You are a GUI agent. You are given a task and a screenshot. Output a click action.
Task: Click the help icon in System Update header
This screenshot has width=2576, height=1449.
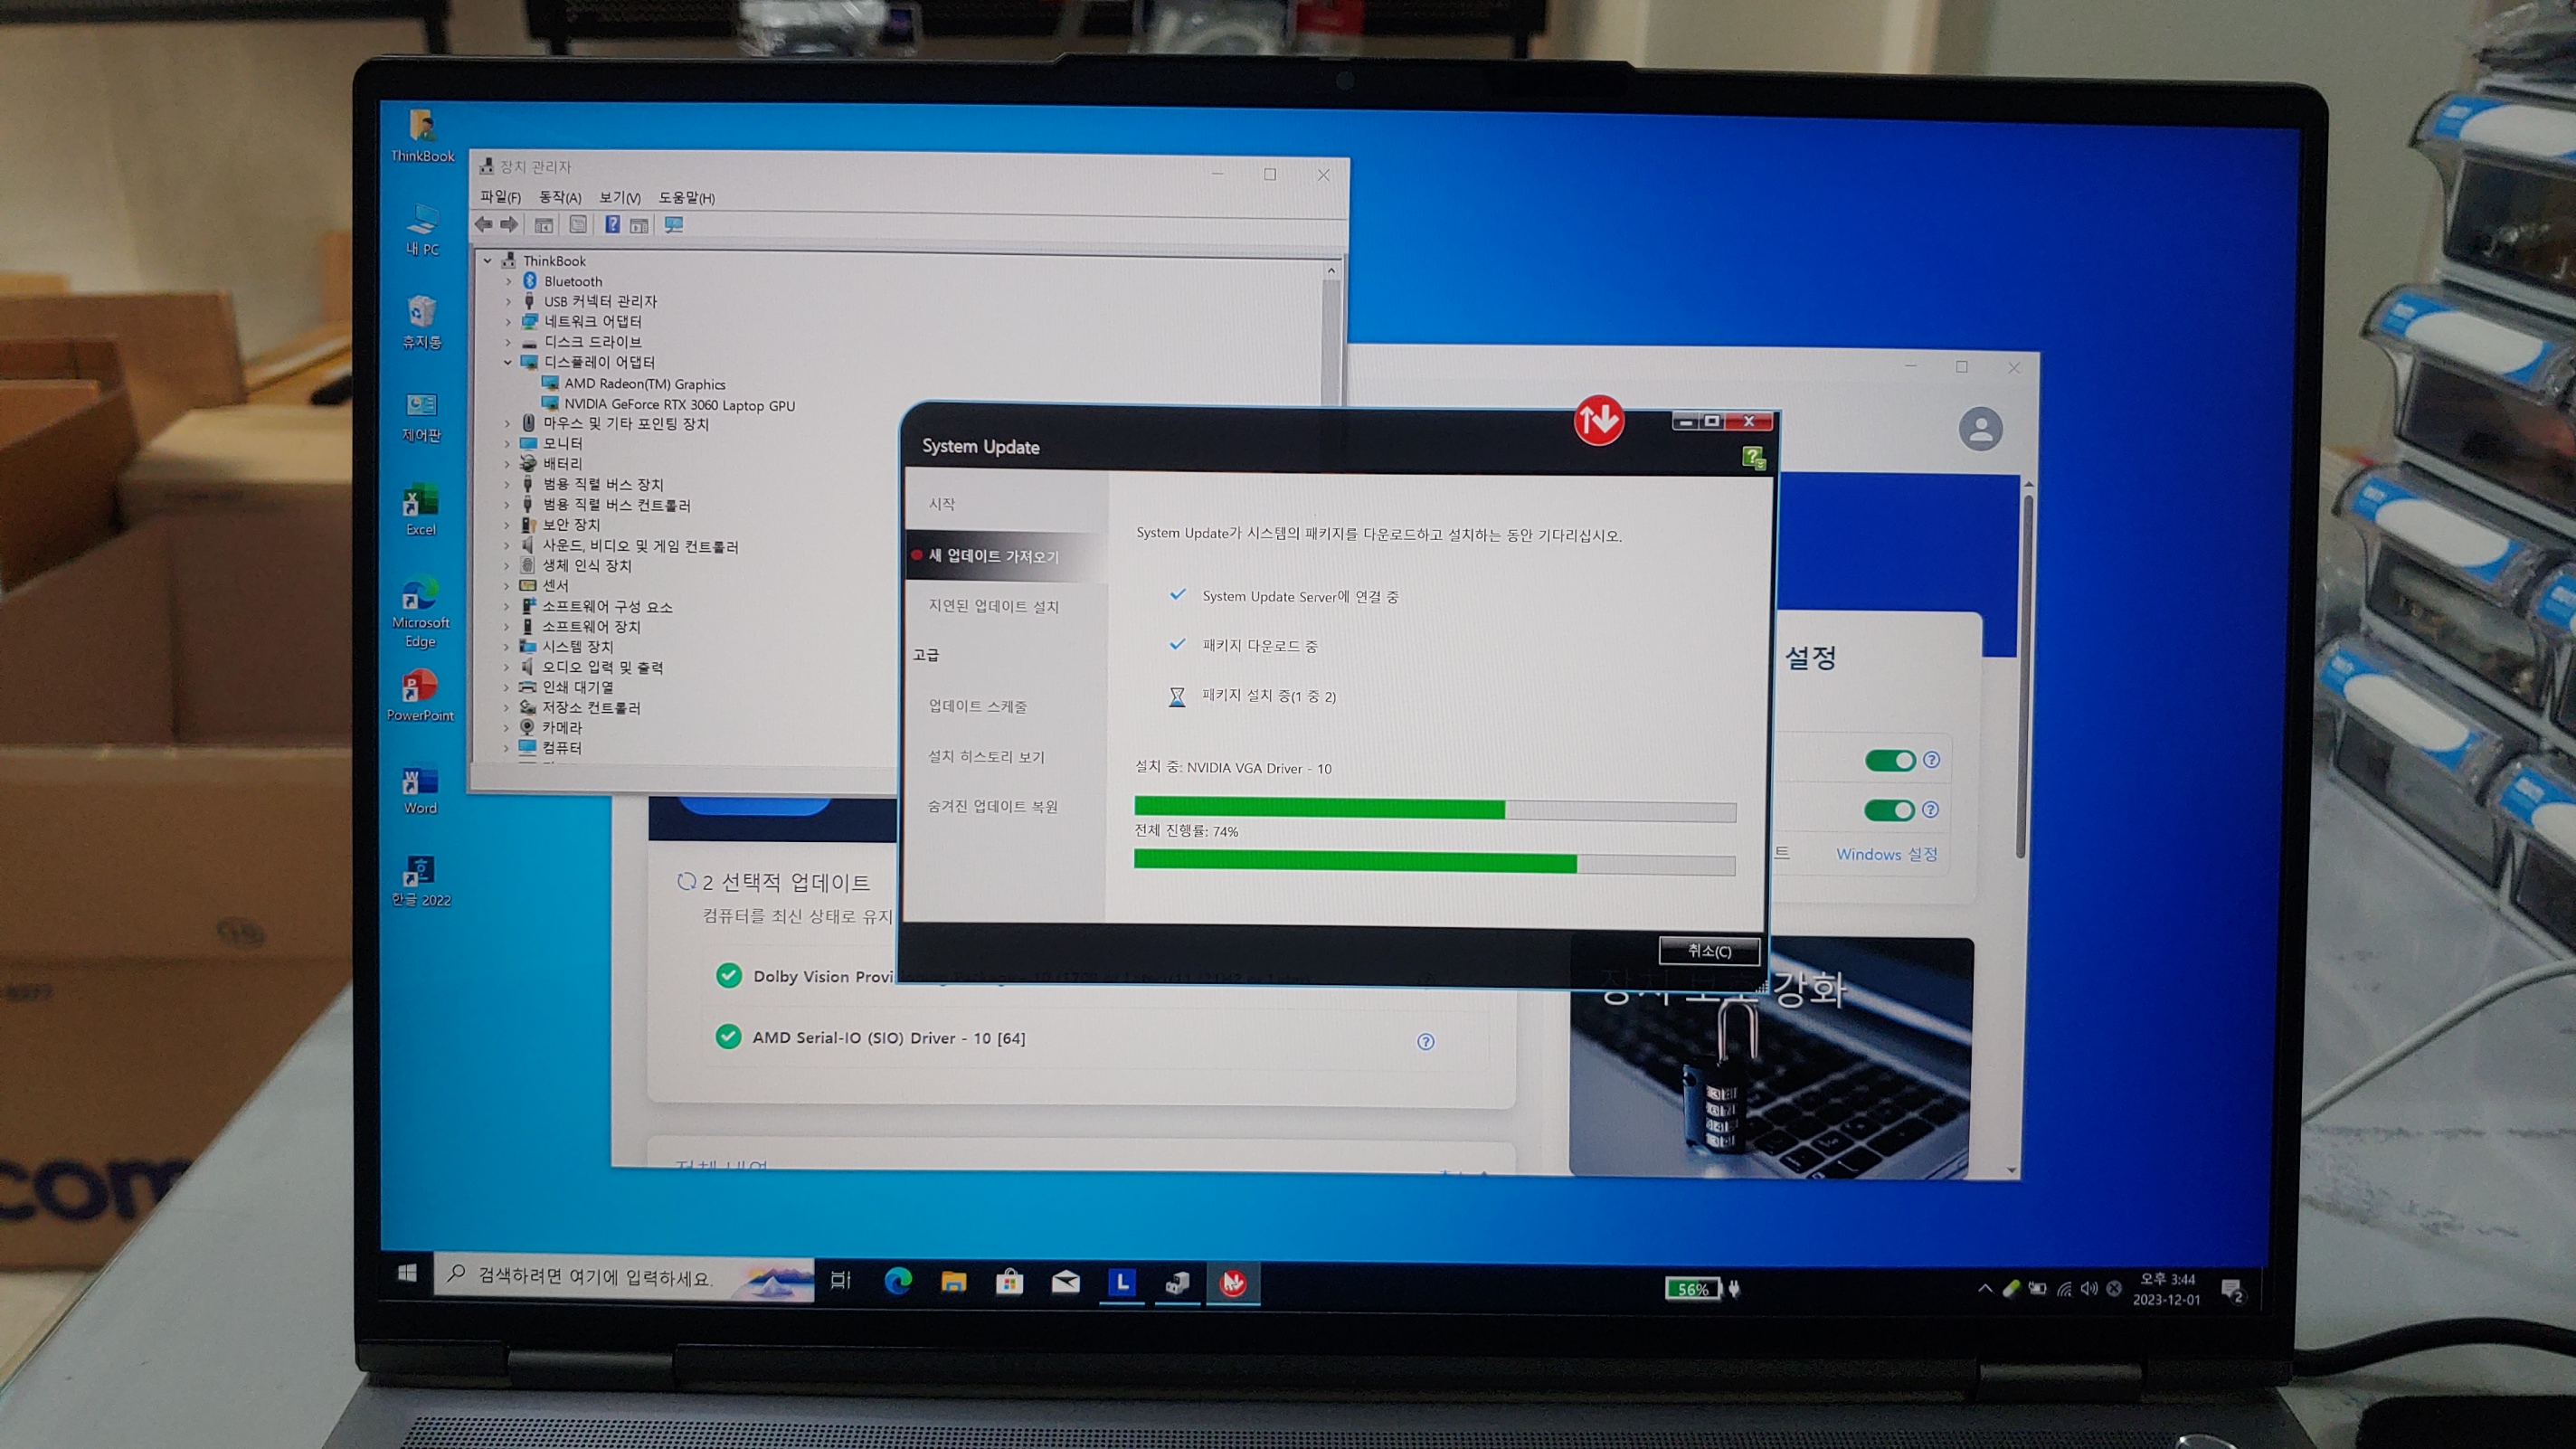coord(1752,458)
